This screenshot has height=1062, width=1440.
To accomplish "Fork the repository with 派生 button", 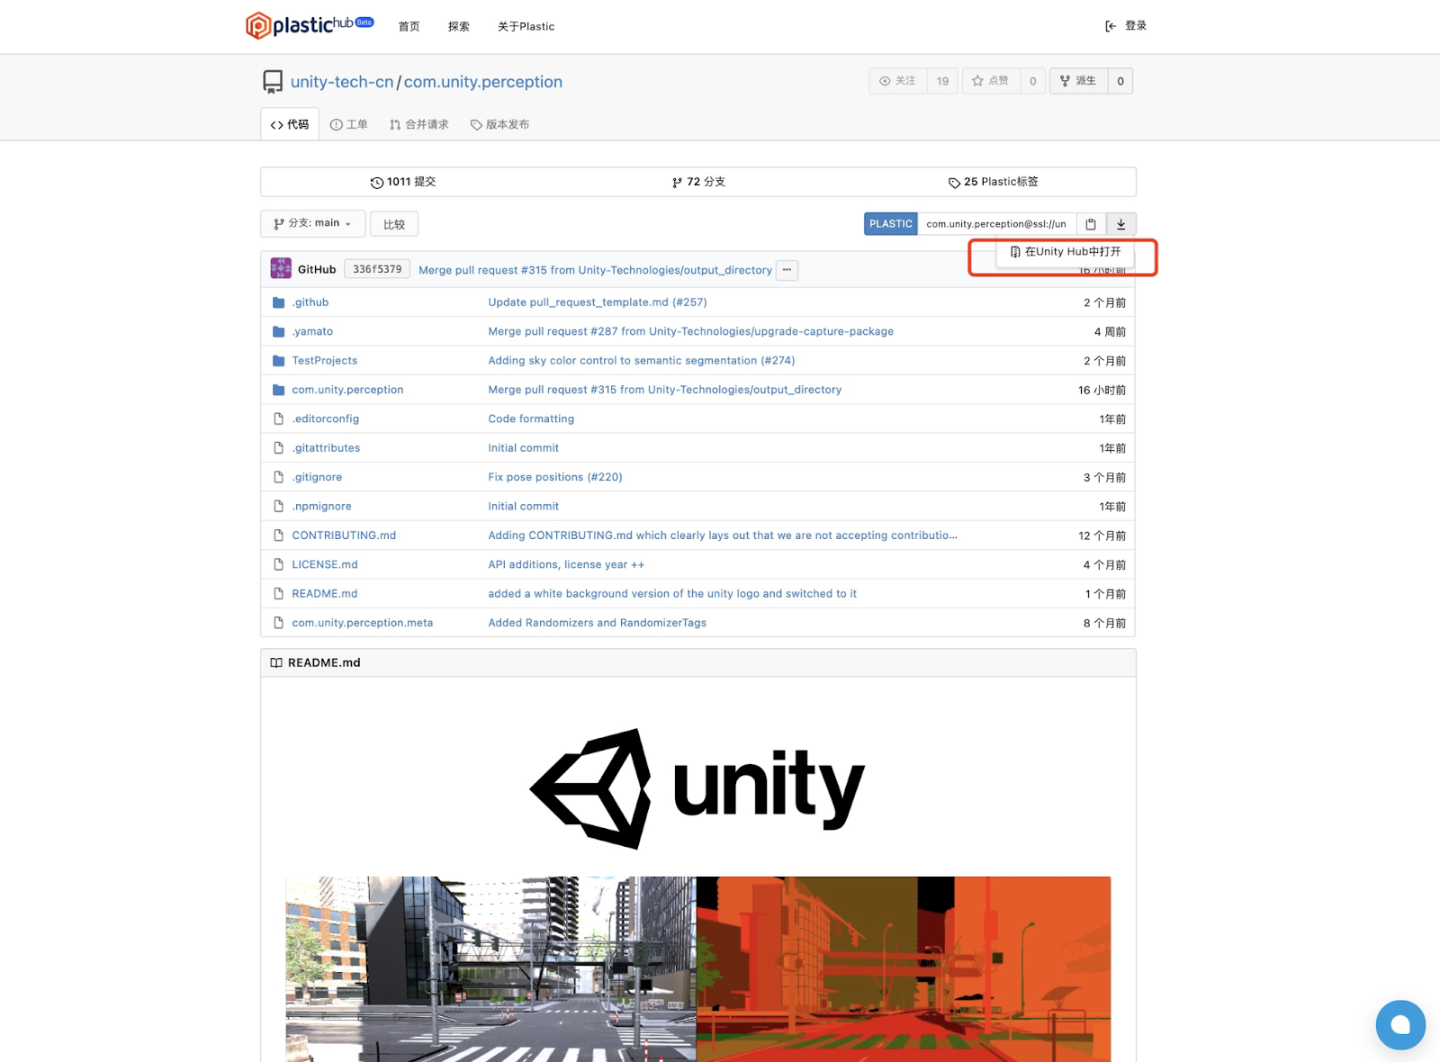I will coord(1079,81).
